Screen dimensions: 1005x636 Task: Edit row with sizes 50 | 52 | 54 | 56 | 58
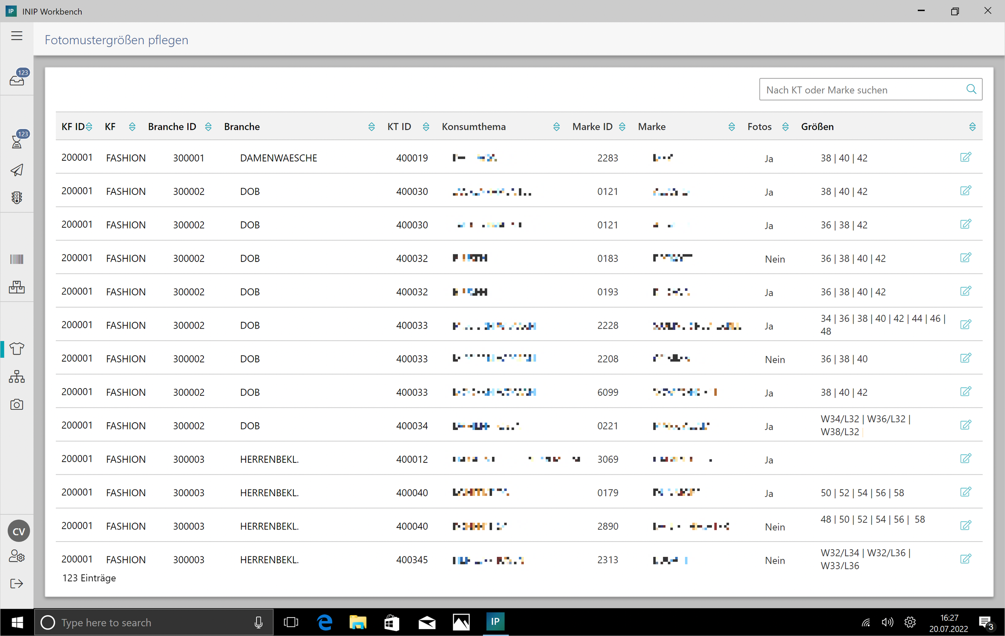tap(965, 492)
